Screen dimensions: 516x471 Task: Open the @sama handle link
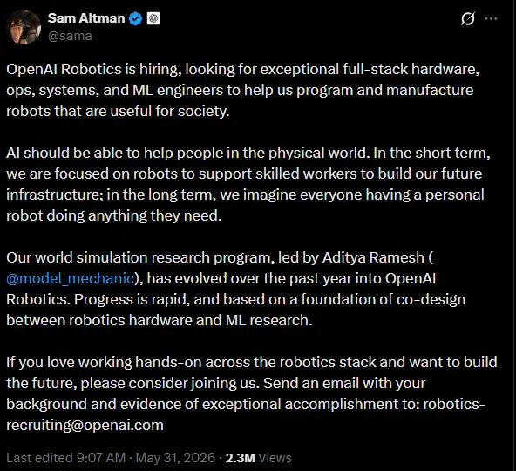click(x=70, y=36)
